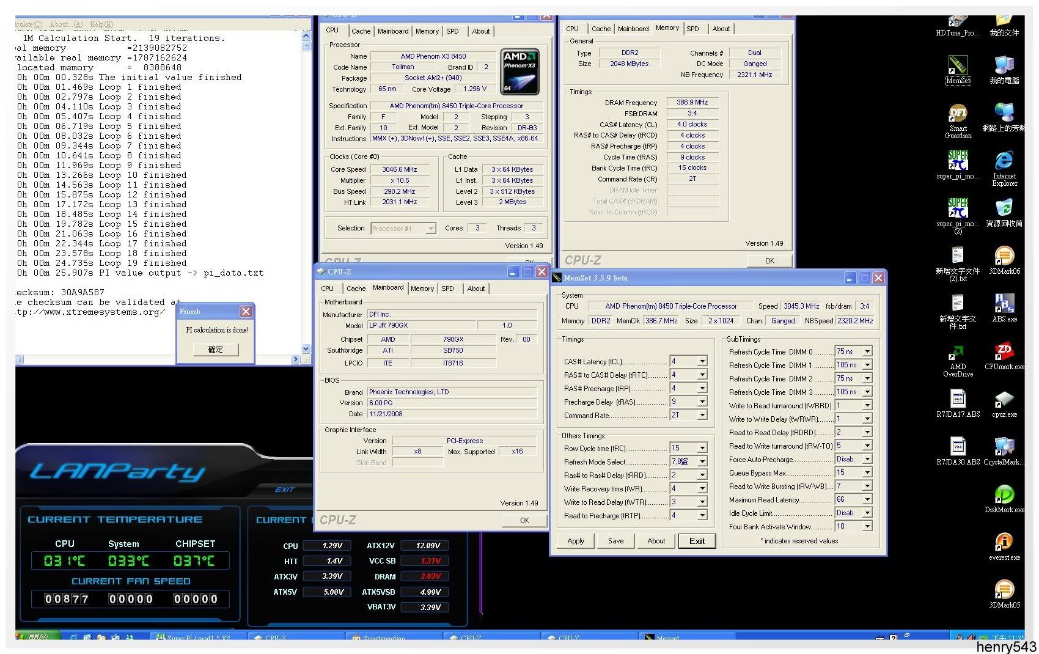Open the super_pi_mo... (2) desktop icon

click(958, 215)
